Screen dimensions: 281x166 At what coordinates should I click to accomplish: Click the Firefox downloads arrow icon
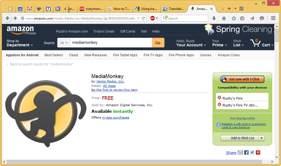click(214, 18)
